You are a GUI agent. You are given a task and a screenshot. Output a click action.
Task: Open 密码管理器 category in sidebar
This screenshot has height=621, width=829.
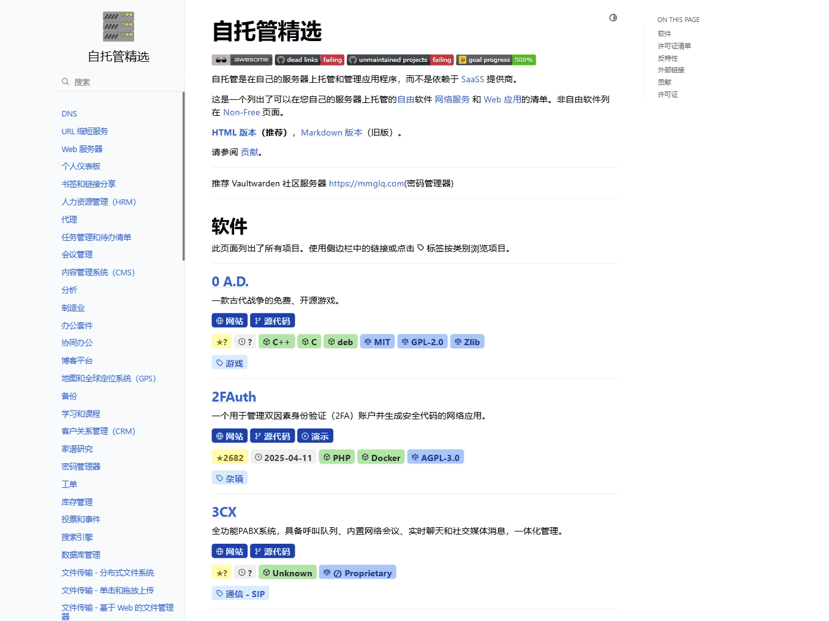pos(81,467)
